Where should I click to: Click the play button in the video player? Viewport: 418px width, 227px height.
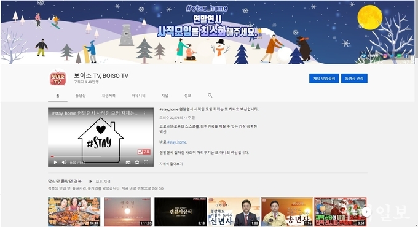pos(55,163)
